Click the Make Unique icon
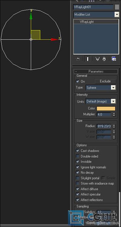This screenshot has height=227, width=121. click(x=98, y=59)
